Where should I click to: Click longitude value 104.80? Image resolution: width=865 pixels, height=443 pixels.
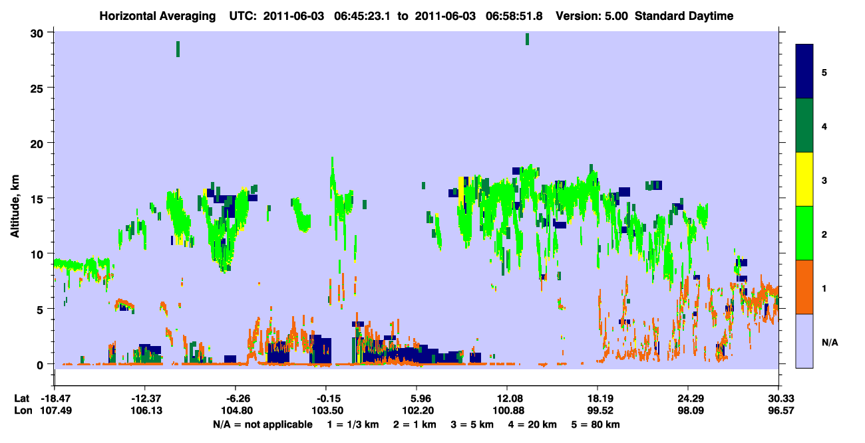(x=236, y=410)
